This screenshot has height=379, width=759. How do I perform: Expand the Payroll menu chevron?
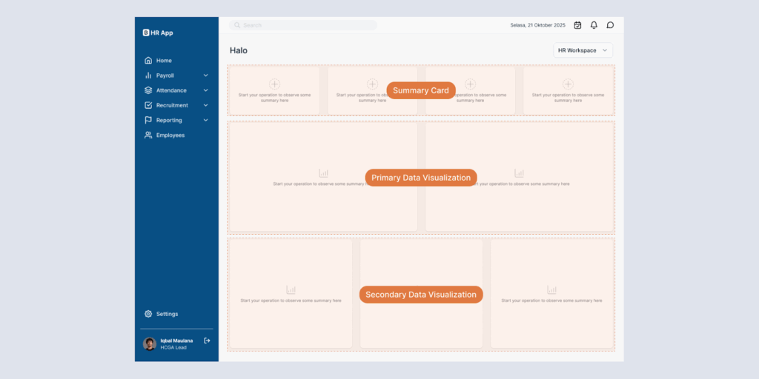[x=206, y=76]
